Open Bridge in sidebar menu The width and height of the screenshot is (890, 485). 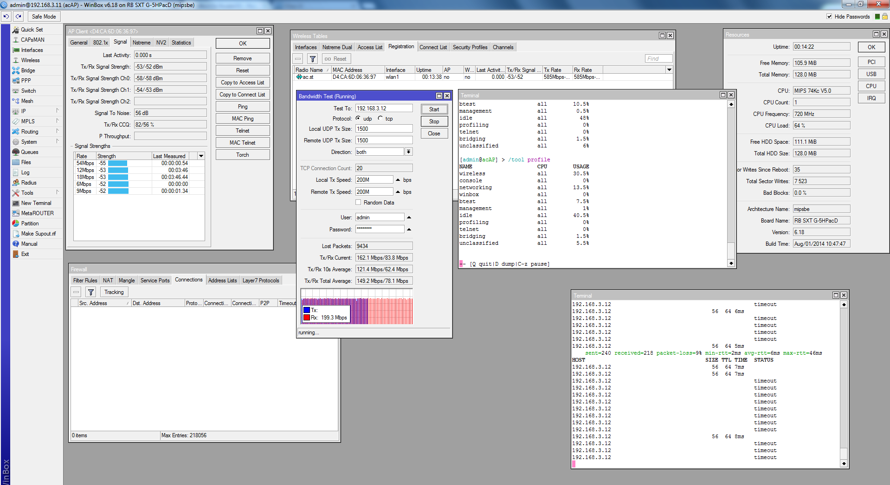click(28, 70)
